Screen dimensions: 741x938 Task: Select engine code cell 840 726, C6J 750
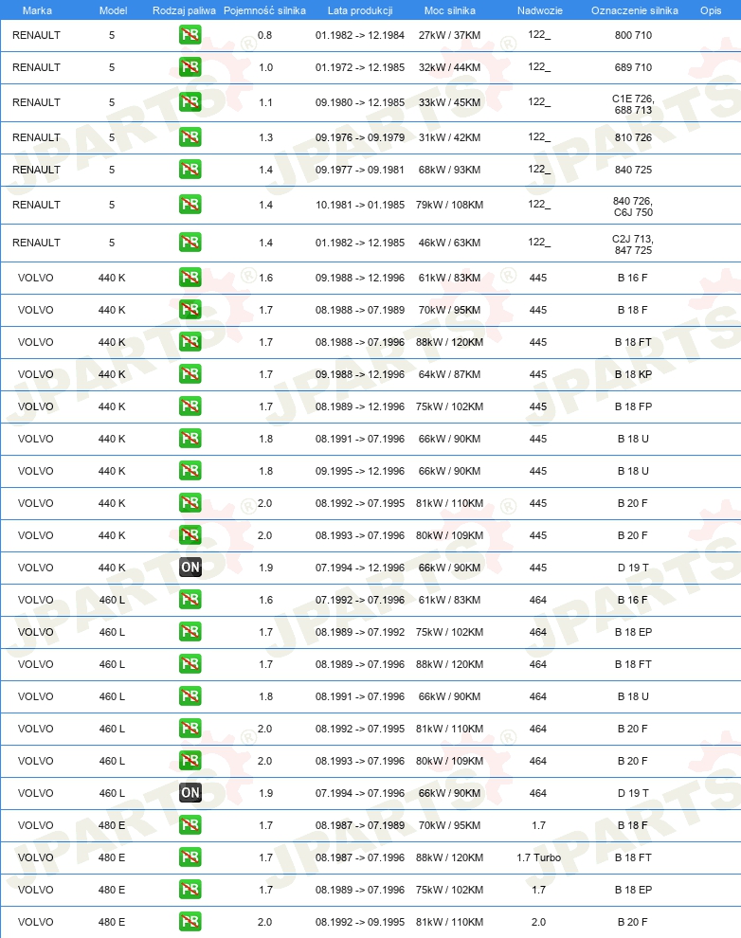tap(633, 207)
